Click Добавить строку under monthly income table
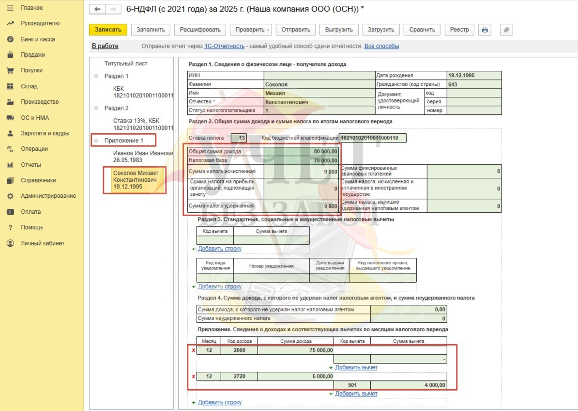Screen dimensions: 578x411 point(219,402)
